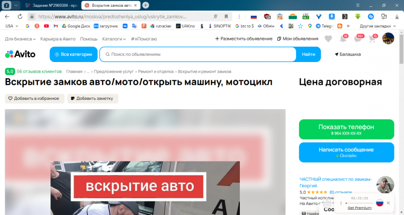Change location Балашиха
Image resolution: width=404 pixels, height=215 pixels.
[x=348, y=54]
